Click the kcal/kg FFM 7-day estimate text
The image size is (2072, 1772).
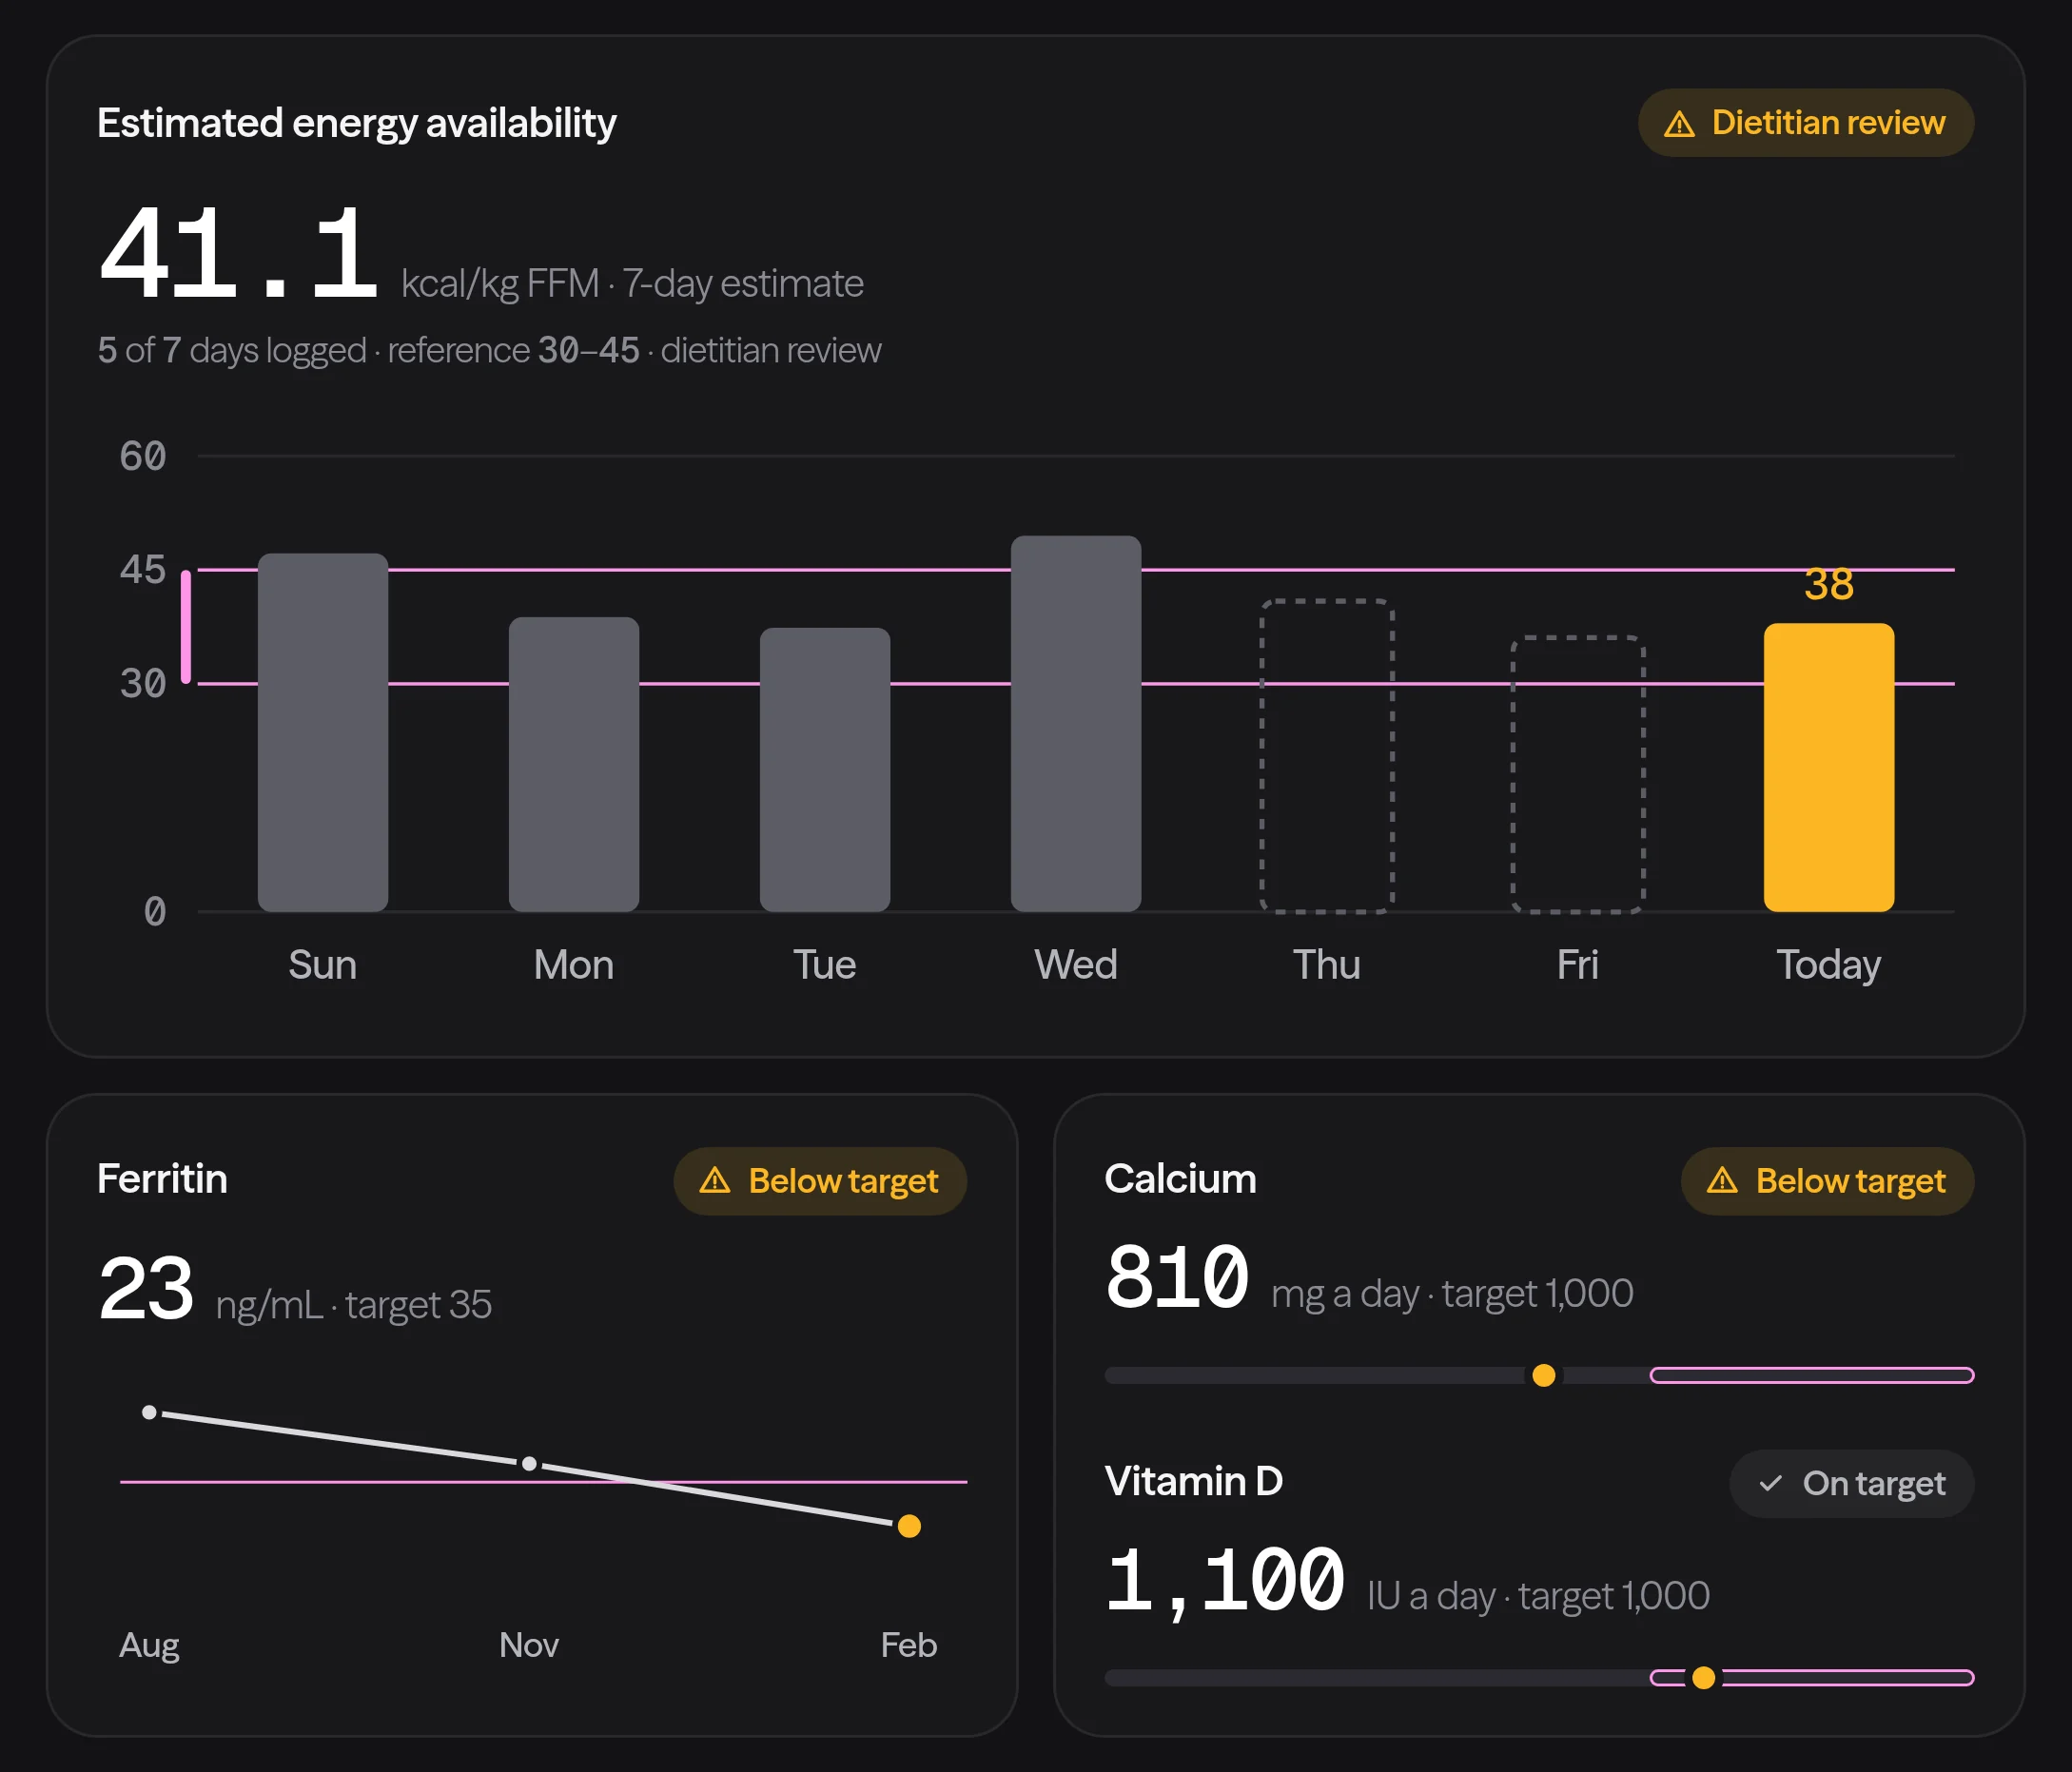pos(632,283)
